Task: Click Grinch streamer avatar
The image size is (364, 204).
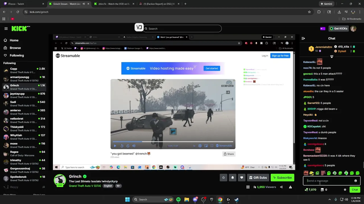Action: click(x=60, y=180)
